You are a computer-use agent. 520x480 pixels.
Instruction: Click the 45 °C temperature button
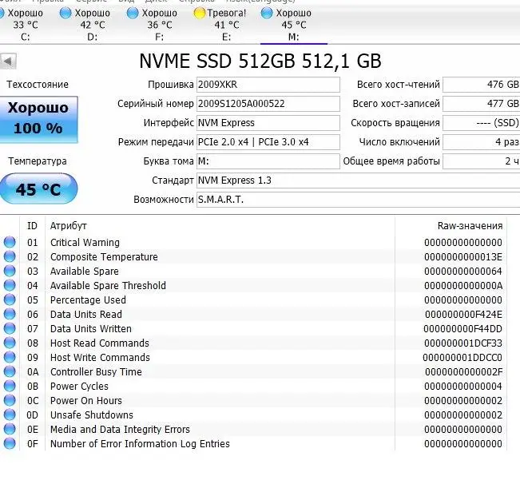[x=38, y=188]
